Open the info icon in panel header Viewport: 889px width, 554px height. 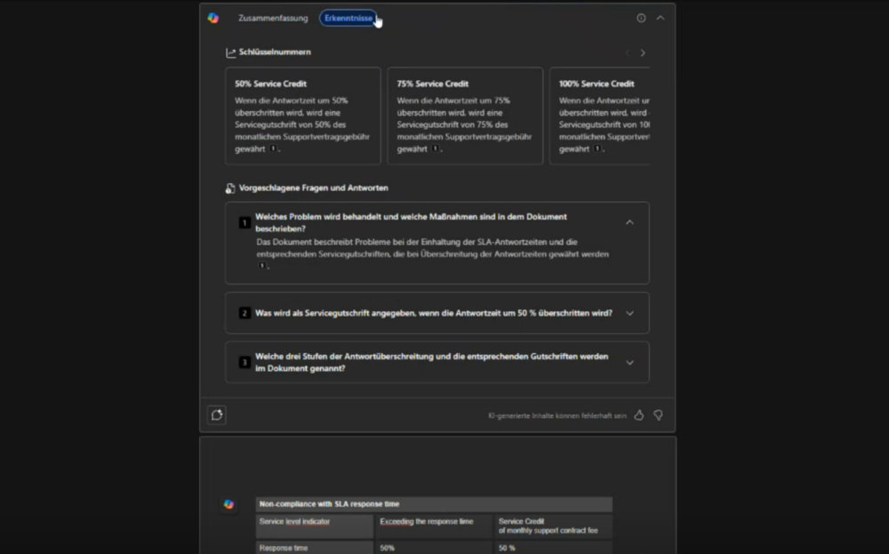pyautogui.click(x=641, y=18)
